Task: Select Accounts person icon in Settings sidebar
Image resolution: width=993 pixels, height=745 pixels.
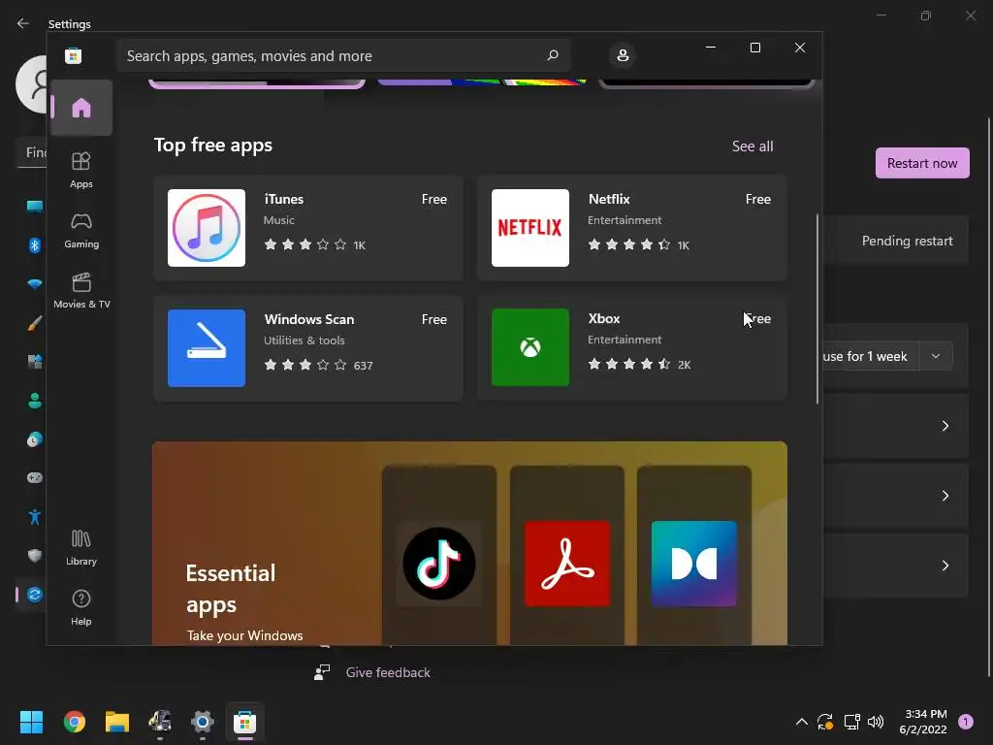Action: point(35,401)
